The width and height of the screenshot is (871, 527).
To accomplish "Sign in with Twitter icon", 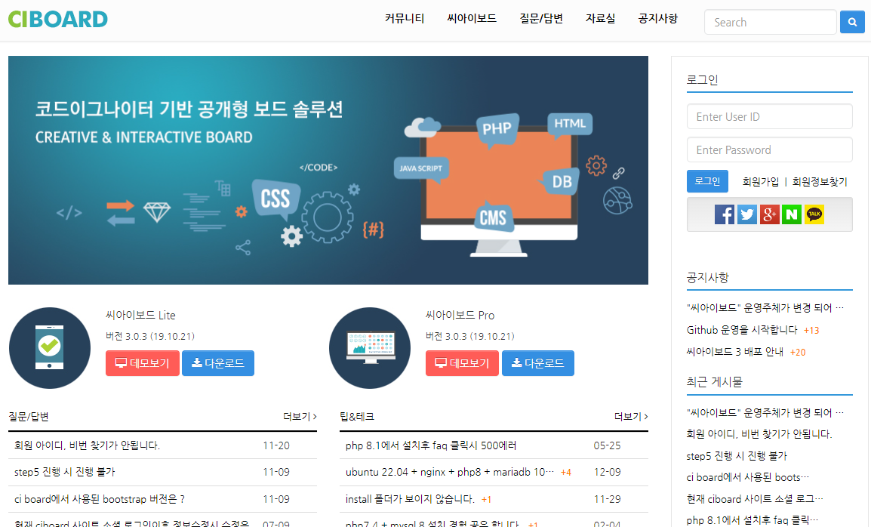I will 747,214.
